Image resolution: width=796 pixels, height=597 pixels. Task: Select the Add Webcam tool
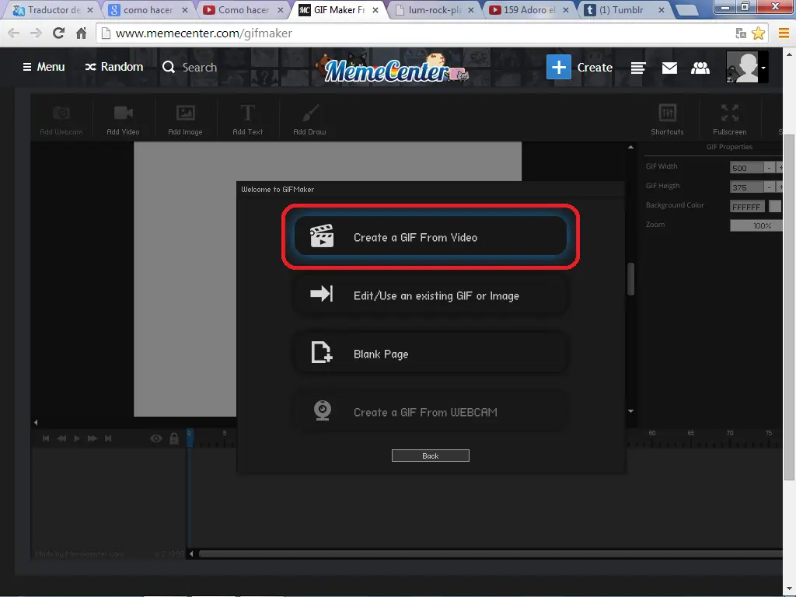61,120
